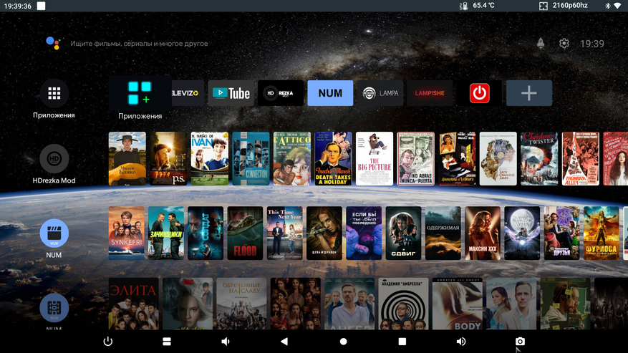Open the Фуриоса movie poster
Screen dimensions: 628x353
click(x=602, y=233)
